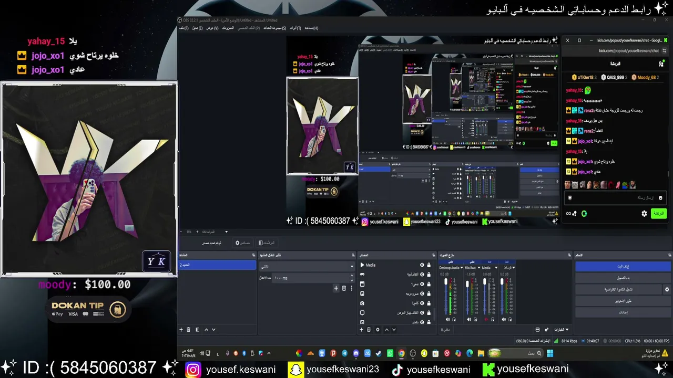
Task: Toggle visibility of كاميرا source
Action: [x=422, y=303]
